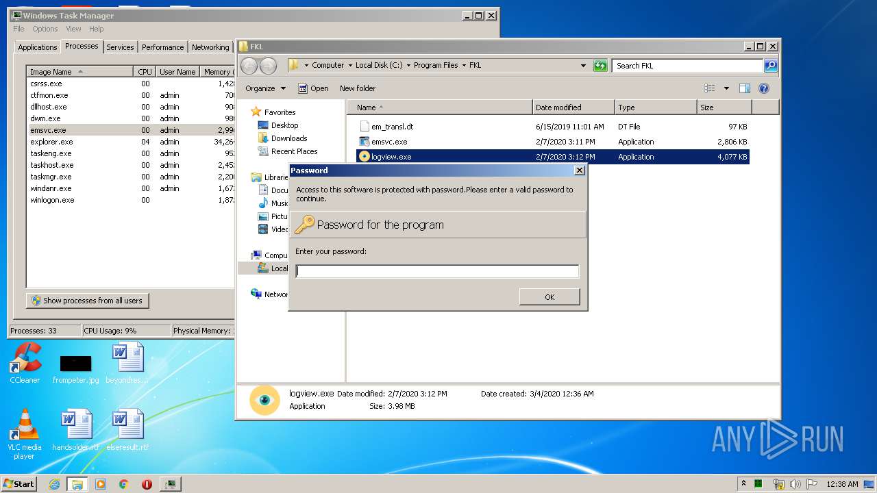The image size is (877, 493).
Task: Click the Internet Explorer taskbar icon
Action: [x=55, y=484]
